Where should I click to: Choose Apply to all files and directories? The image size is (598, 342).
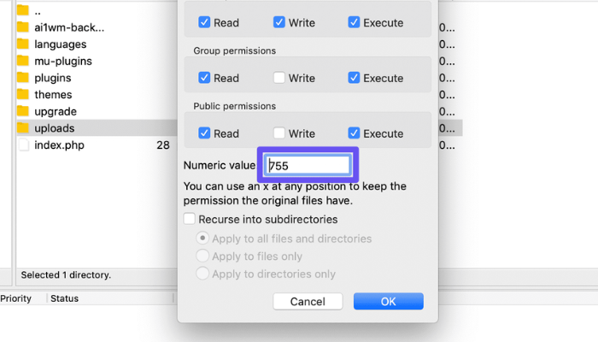(202, 239)
